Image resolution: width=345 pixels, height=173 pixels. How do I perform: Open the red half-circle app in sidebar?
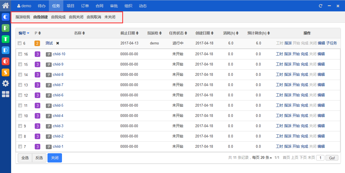click(x=6, y=61)
